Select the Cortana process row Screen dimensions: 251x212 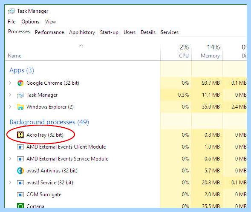click(126, 205)
